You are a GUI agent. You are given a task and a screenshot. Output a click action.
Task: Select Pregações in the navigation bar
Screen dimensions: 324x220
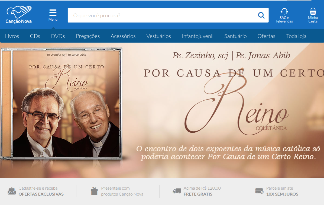[88, 36]
